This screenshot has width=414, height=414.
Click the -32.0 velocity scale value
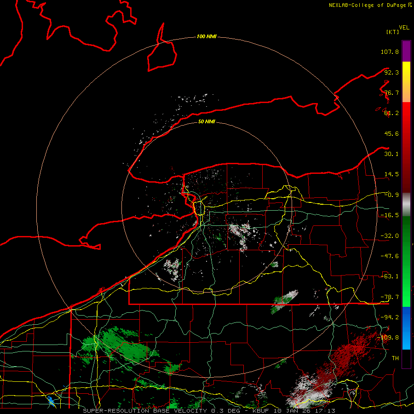pos(390,236)
